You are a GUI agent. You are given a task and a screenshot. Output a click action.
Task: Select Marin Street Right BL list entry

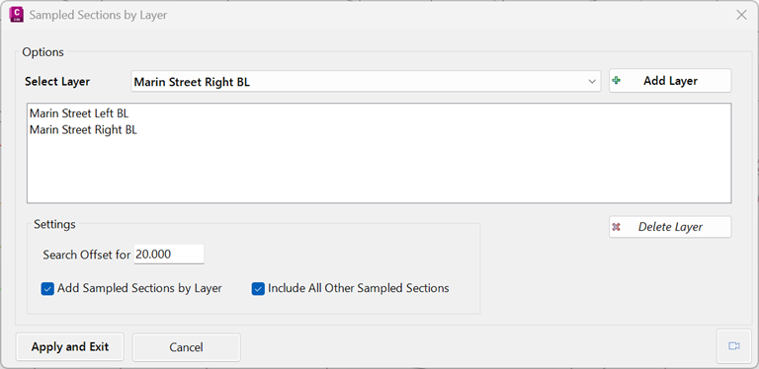pyautogui.click(x=83, y=130)
